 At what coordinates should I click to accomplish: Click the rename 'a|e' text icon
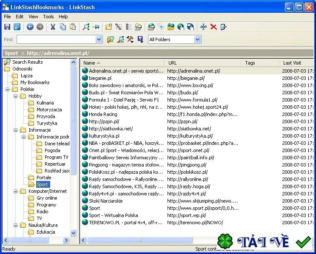(204, 27)
